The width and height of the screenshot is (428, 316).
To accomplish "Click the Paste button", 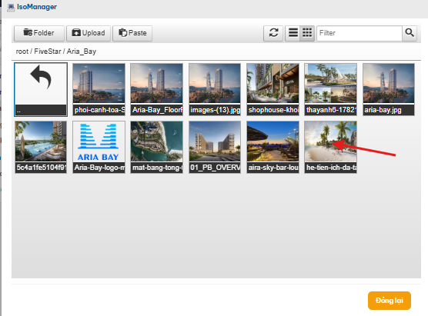I will (x=132, y=33).
